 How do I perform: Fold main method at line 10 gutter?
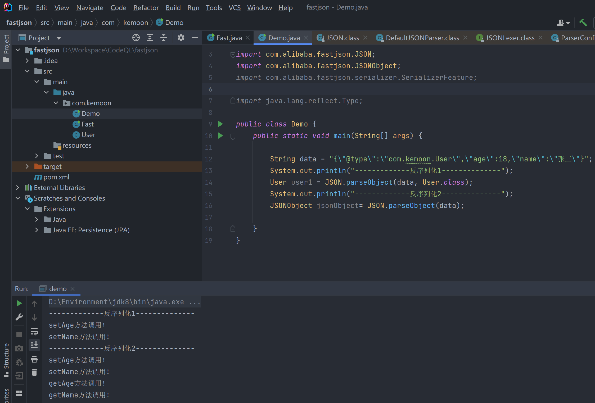(x=233, y=136)
